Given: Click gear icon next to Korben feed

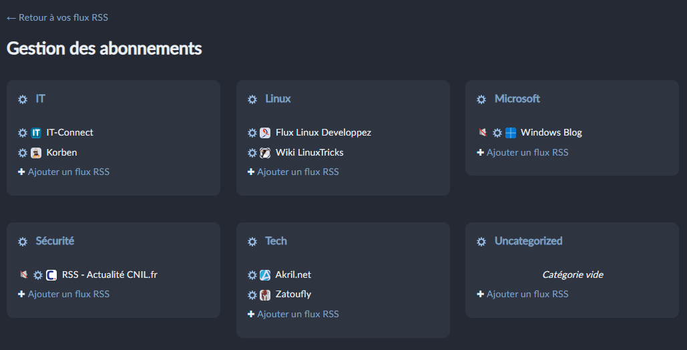Looking at the screenshot, I should pyautogui.click(x=23, y=153).
